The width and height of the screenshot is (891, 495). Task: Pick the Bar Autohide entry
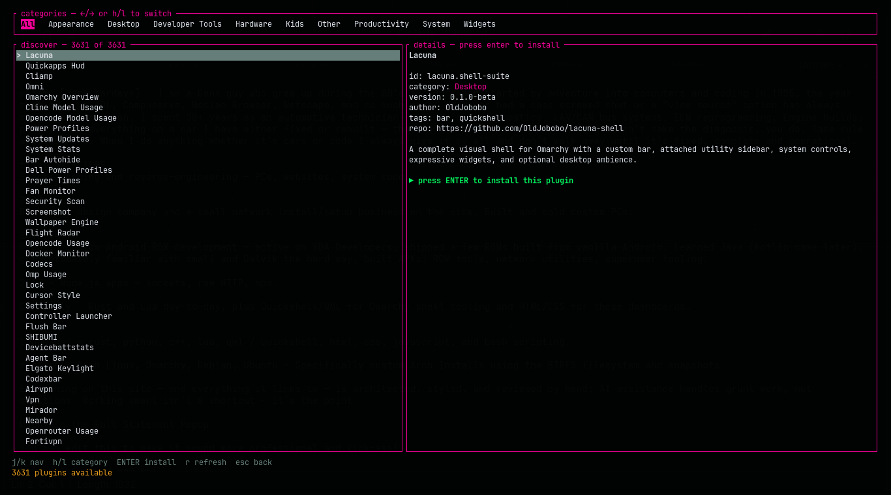coord(208,160)
